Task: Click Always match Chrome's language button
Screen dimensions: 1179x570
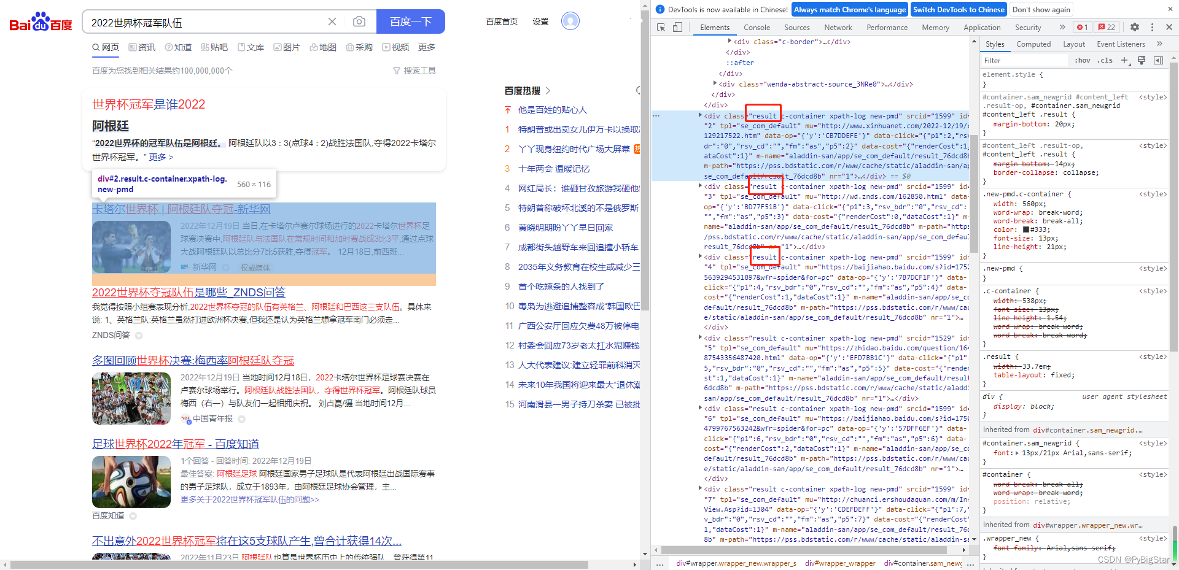Action: [x=849, y=9]
